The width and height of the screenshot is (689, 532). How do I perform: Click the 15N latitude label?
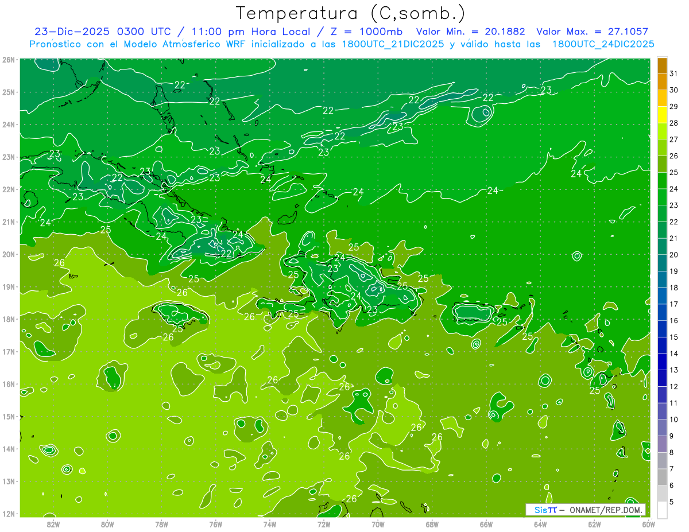[9, 417]
